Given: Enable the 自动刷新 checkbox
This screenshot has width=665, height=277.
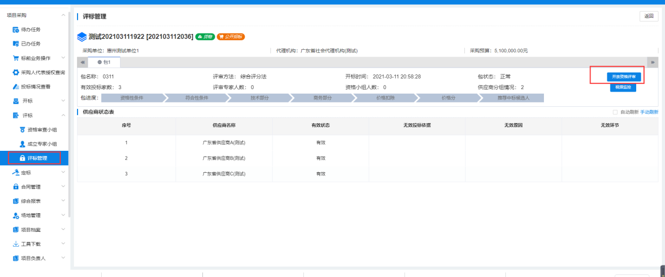Looking at the screenshot, I should click(615, 112).
